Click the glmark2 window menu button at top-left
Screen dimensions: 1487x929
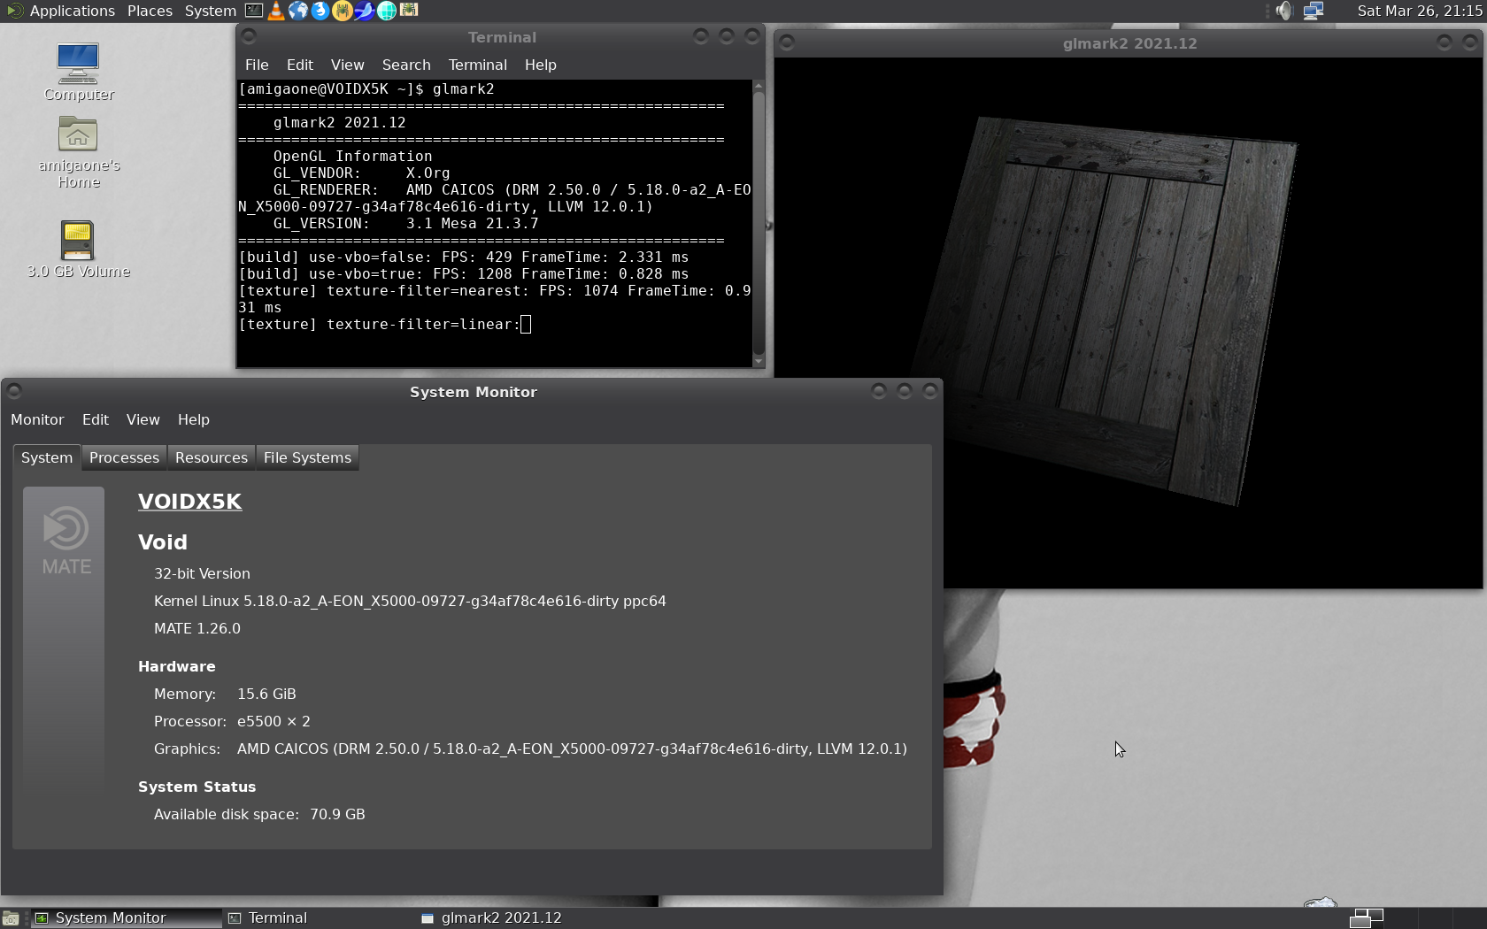pyautogui.click(x=787, y=42)
